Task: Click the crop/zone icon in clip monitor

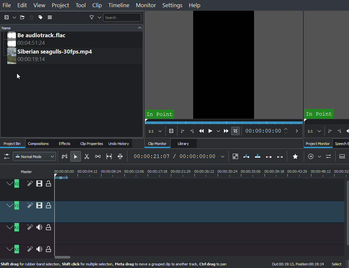Action: click(235, 131)
